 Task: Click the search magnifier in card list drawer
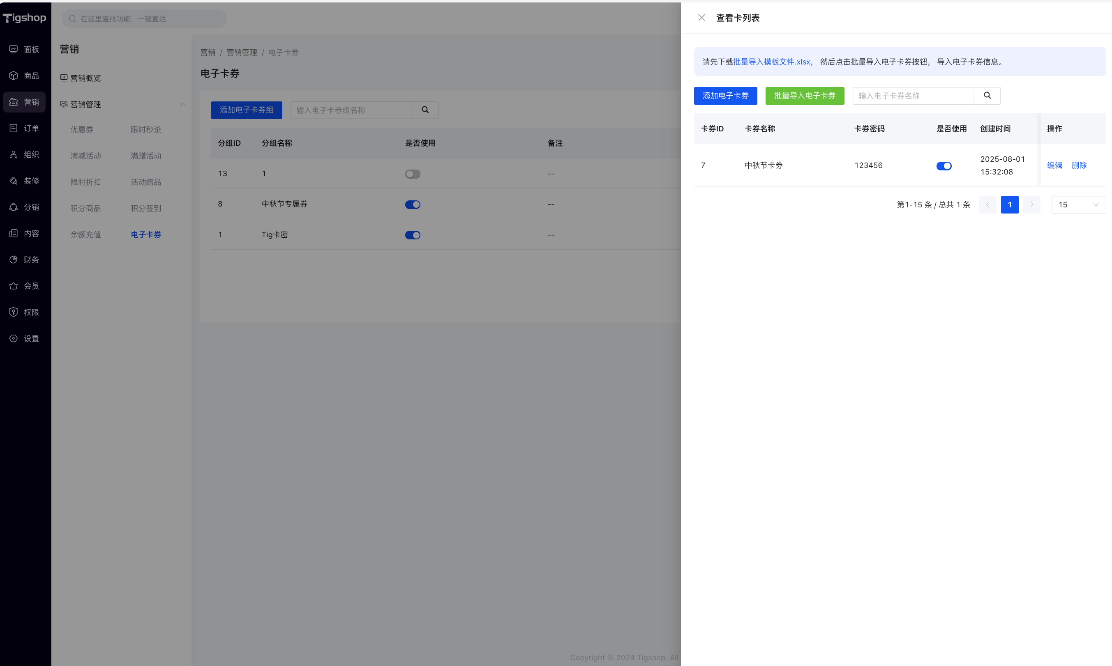pos(987,96)
